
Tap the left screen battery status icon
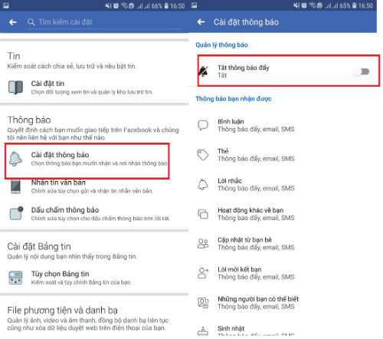pyautogui.click(x=166, y=5)
